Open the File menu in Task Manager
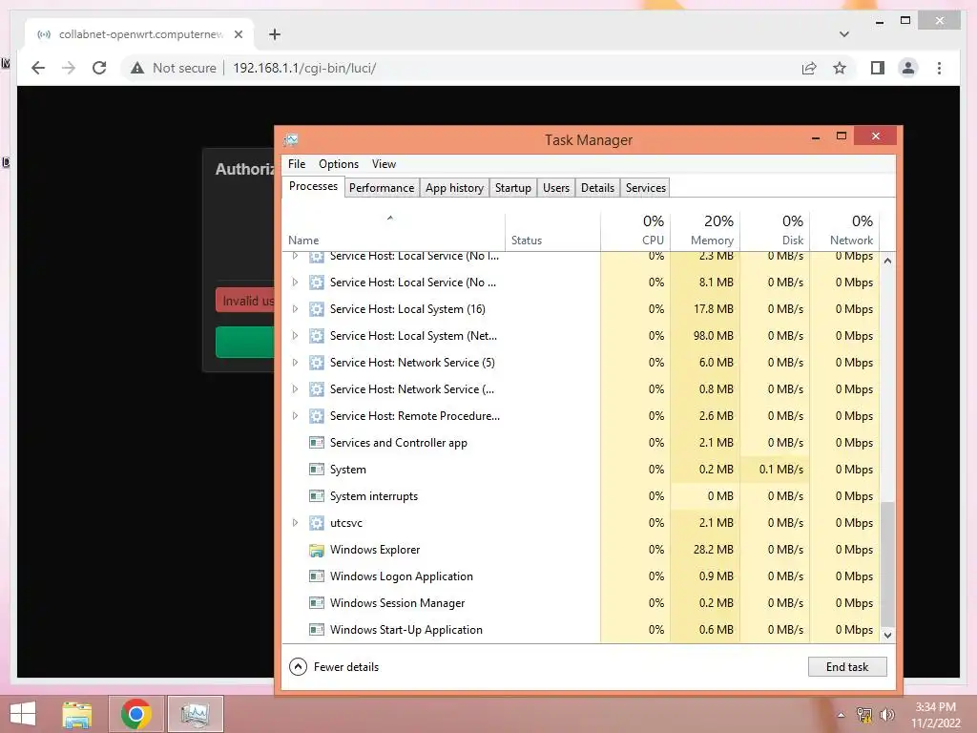The image size is (977, 733). (x=297, y=164)
